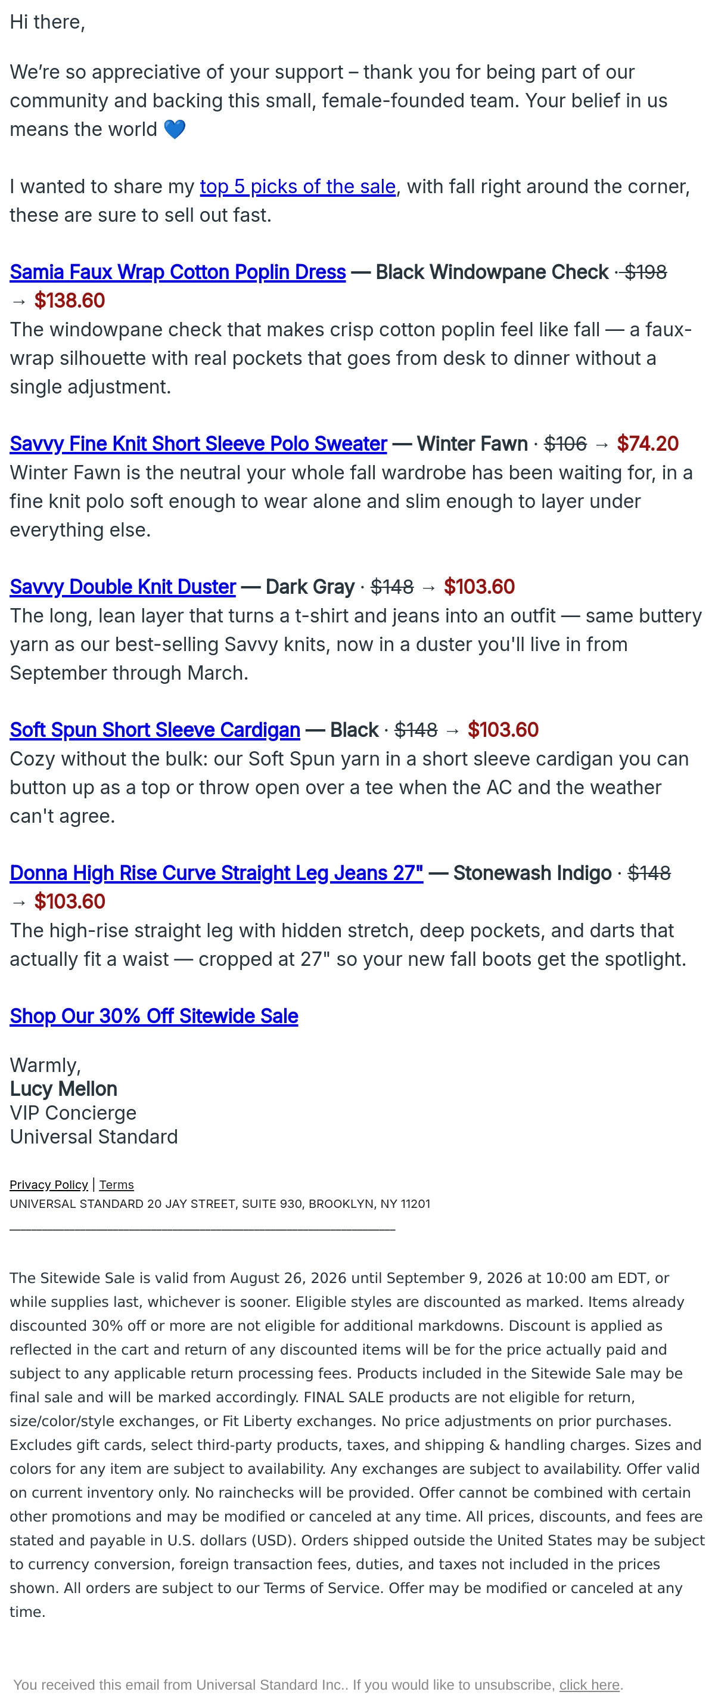Image resolution: width=715 pixels, height=1698 pixels.
Task: Open the Privacy Policy link
Action: point(49,1185)
